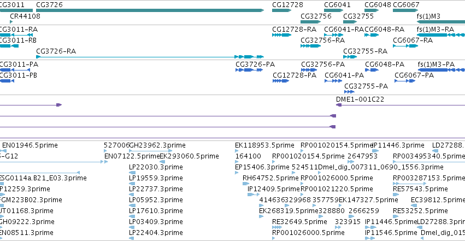Click the CG6048 gene label

point(378,5)
